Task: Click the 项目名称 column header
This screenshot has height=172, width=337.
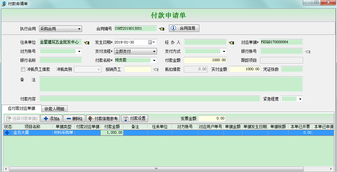Action: [33, 127]
